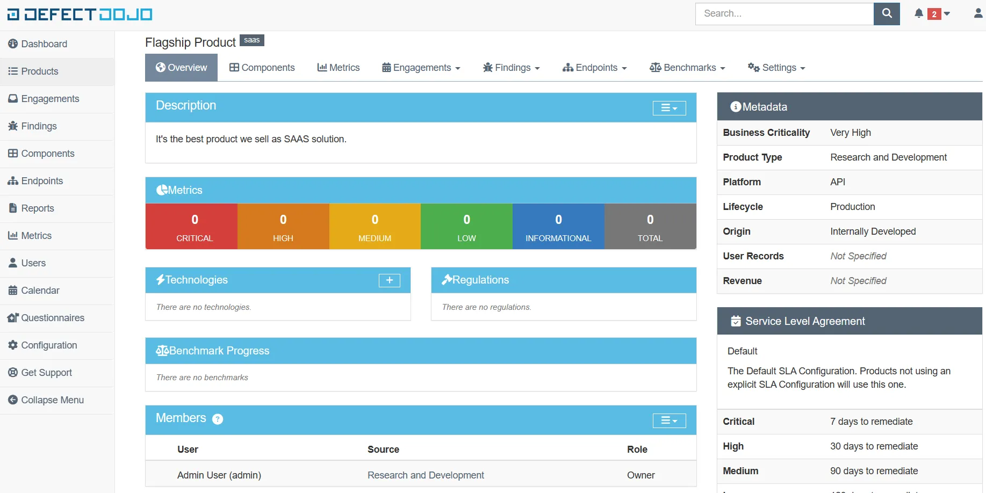Click inside the Search input field
Viewport: 986px width, 493px height.
(784, 13)
